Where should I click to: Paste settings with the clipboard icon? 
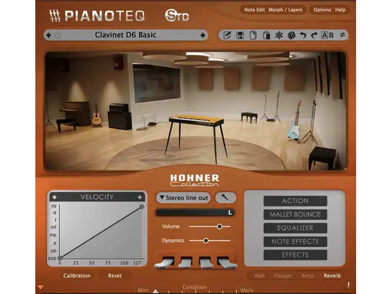pyautogui.click(x=266, y=35)
